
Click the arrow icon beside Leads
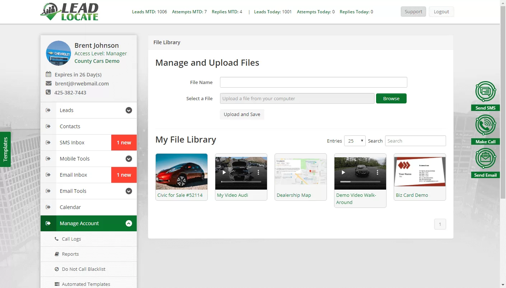click(48, 110)
